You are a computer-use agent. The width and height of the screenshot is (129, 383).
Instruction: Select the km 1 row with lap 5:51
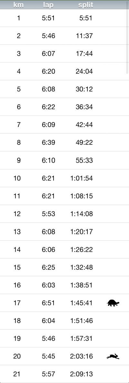[x=64, y=18]
